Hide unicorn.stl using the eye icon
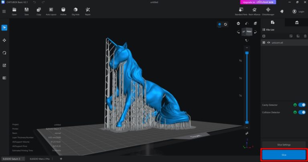 (268, 43)
